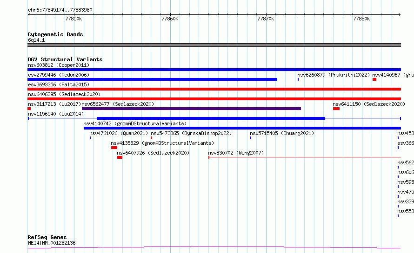Click the blue nsv5715405 (Chuang2021) marker
Screen dimensions: 414x253
coord(251,138)
